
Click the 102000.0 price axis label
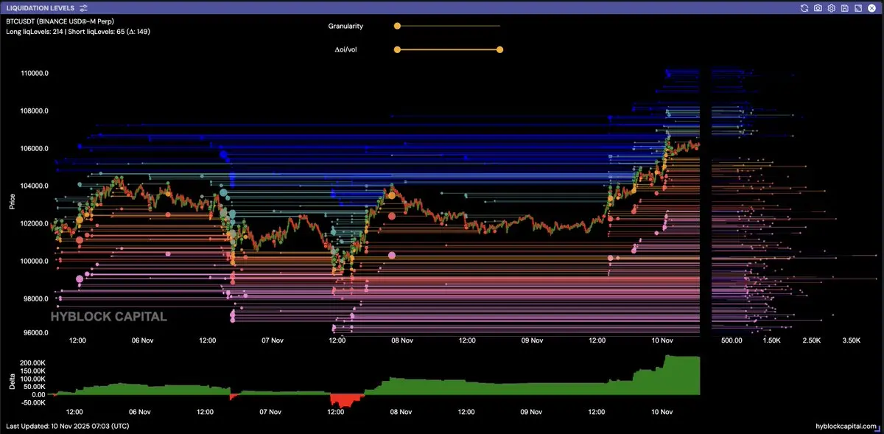point(35,223)
